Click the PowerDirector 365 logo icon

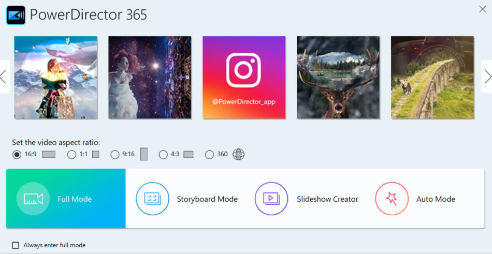point(16,15)
